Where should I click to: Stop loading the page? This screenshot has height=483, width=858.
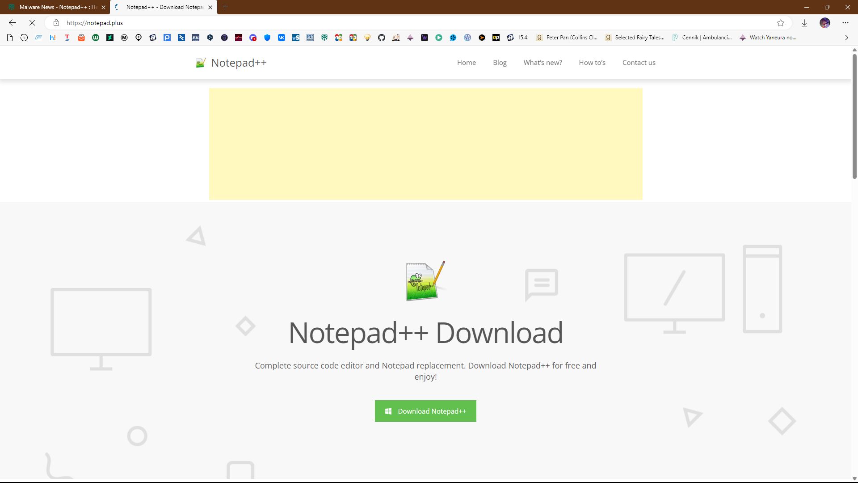click(32, 23)
